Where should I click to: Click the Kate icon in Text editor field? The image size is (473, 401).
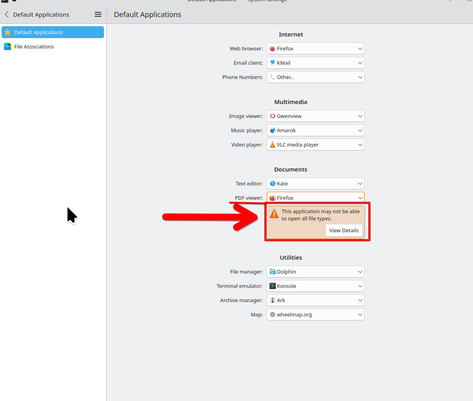point(272,183)
